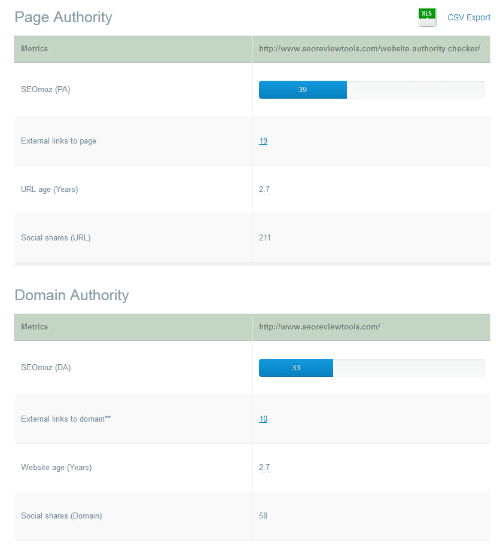Click the Metrics header in Page Authority table
Screen dimensions: 500x549
click(x=35, y=48)
